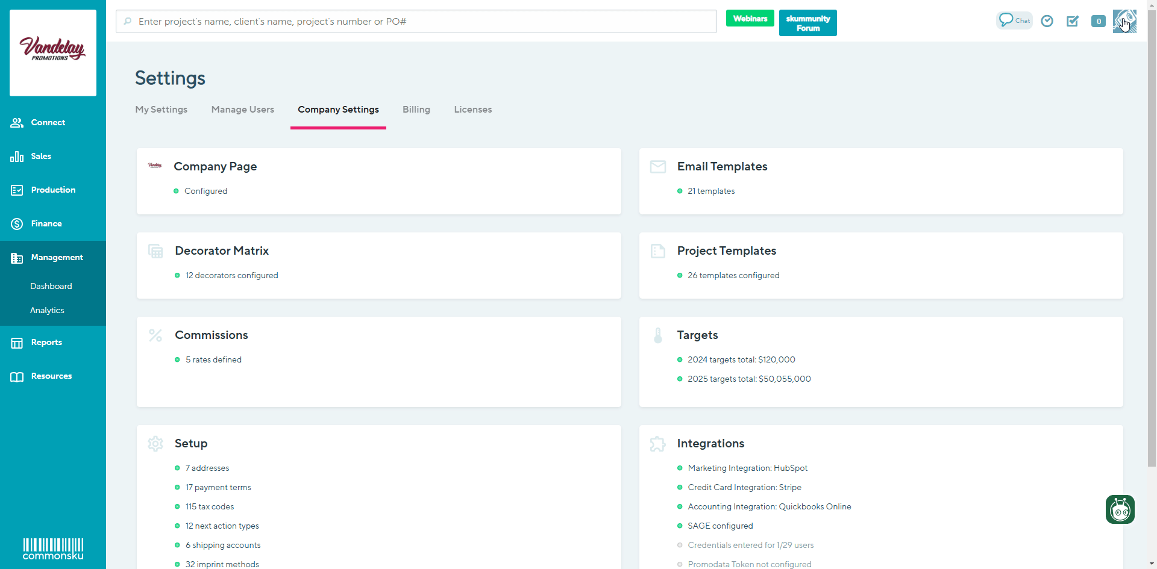Open the recent activity clock icon

[1047, 20]
